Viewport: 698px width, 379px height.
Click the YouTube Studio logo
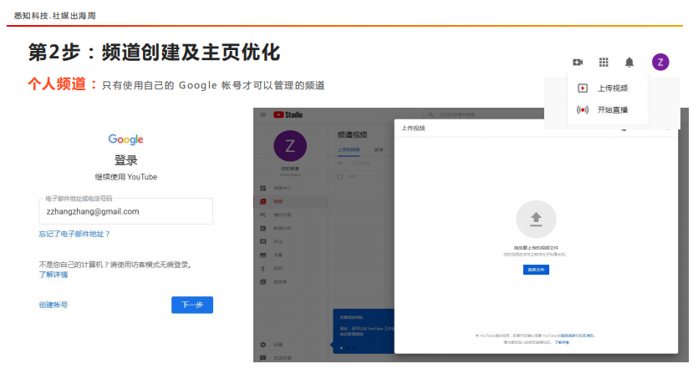(288, 114)
